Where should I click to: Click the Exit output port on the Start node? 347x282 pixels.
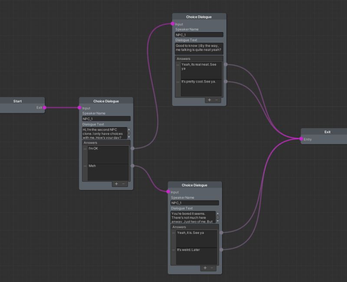pos(43,107)
